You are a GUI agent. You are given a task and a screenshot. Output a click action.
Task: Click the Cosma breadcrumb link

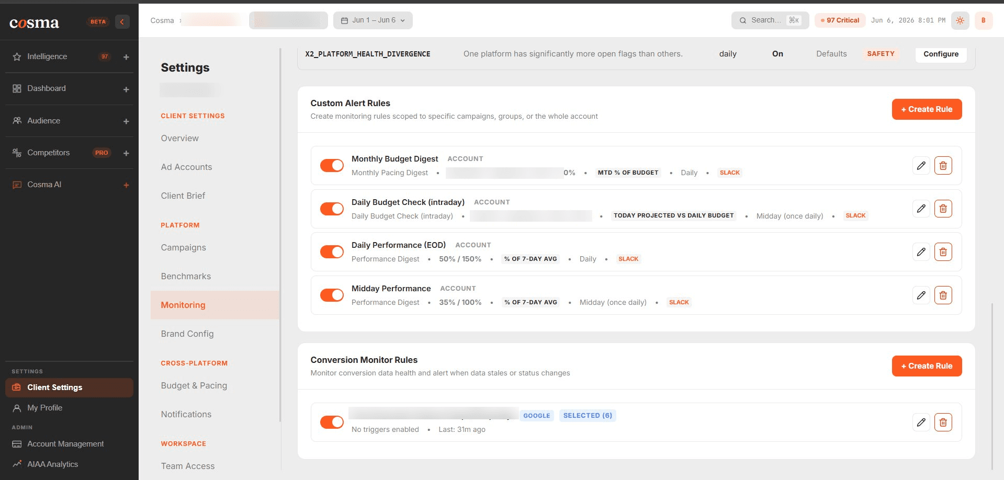(x=162, y=20)
